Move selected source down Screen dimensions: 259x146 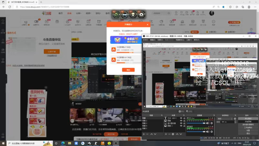click(181, 134)
